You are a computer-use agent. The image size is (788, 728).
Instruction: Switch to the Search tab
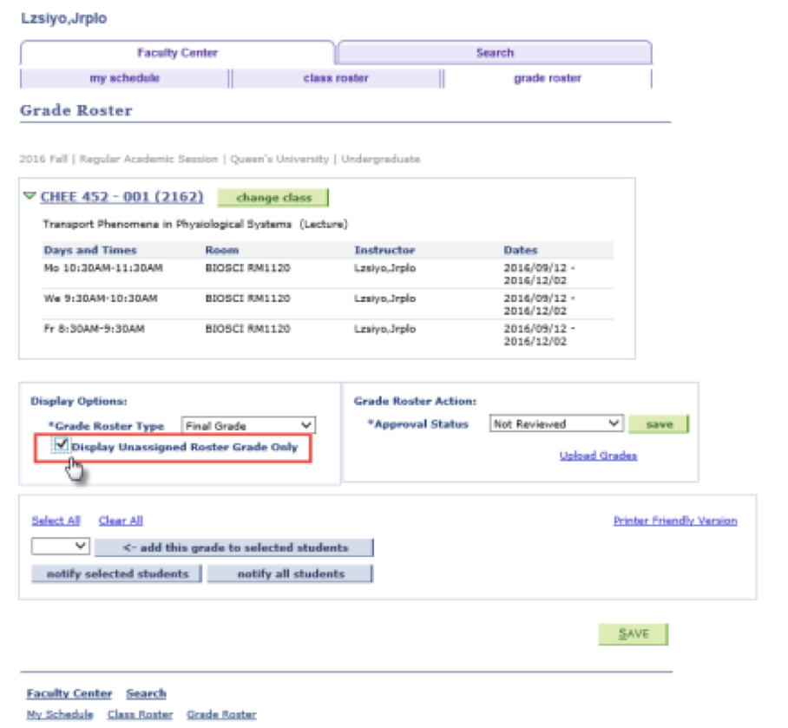(494, 53)
